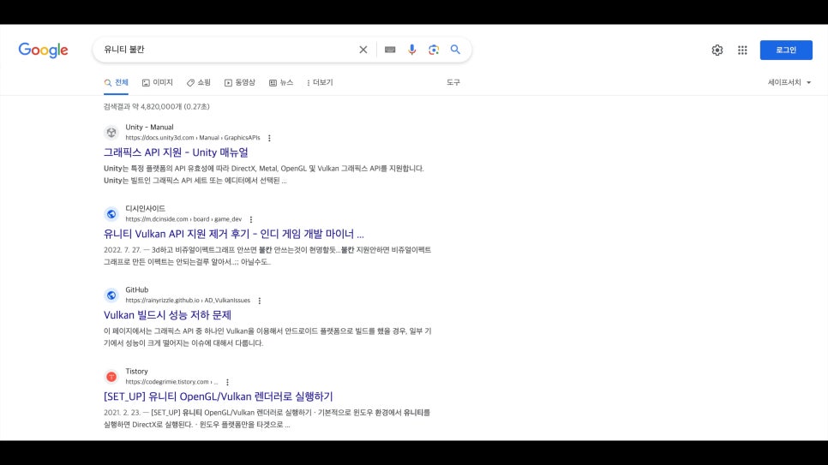Viewport: 828px width, 465px height.
Task: Click the blue magnifier search button
Action: click(455, 50)
